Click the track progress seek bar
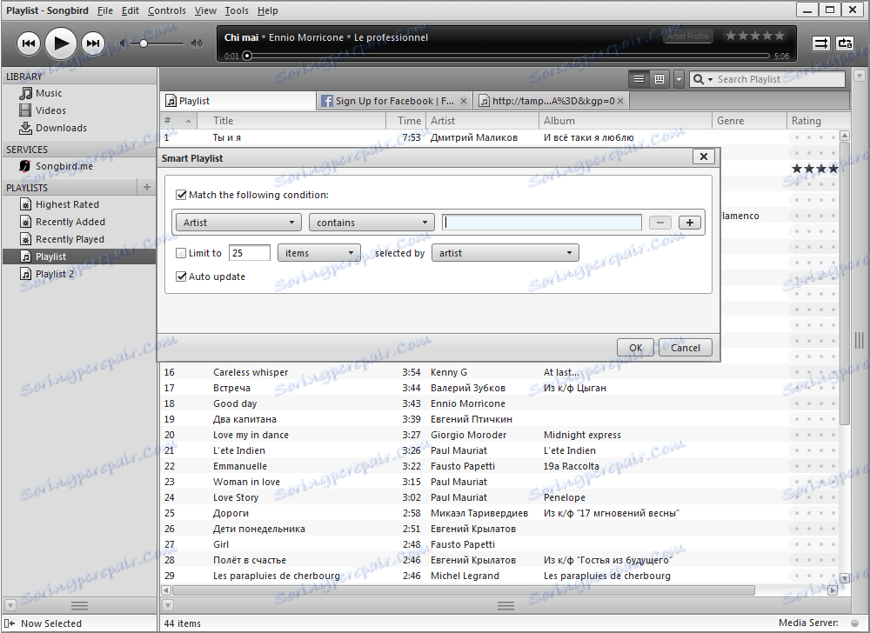This screenshot has width=870, height=633. (507, 56)
